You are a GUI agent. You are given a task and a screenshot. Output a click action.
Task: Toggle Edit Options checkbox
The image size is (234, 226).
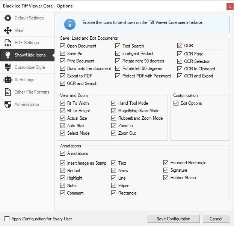pos(176,103)
